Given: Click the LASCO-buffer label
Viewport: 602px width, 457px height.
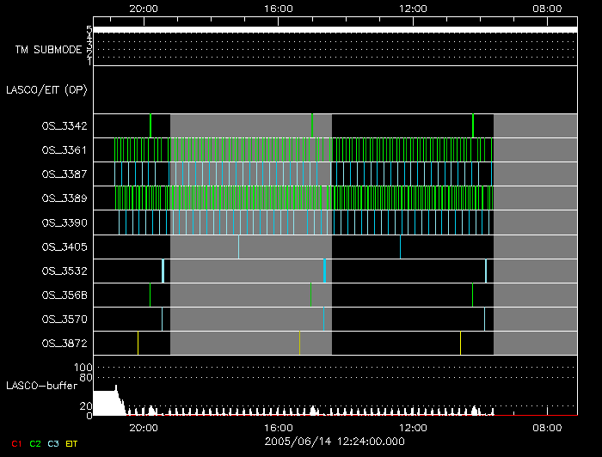Looking at the screenshot, I should (x=42, y=386).
